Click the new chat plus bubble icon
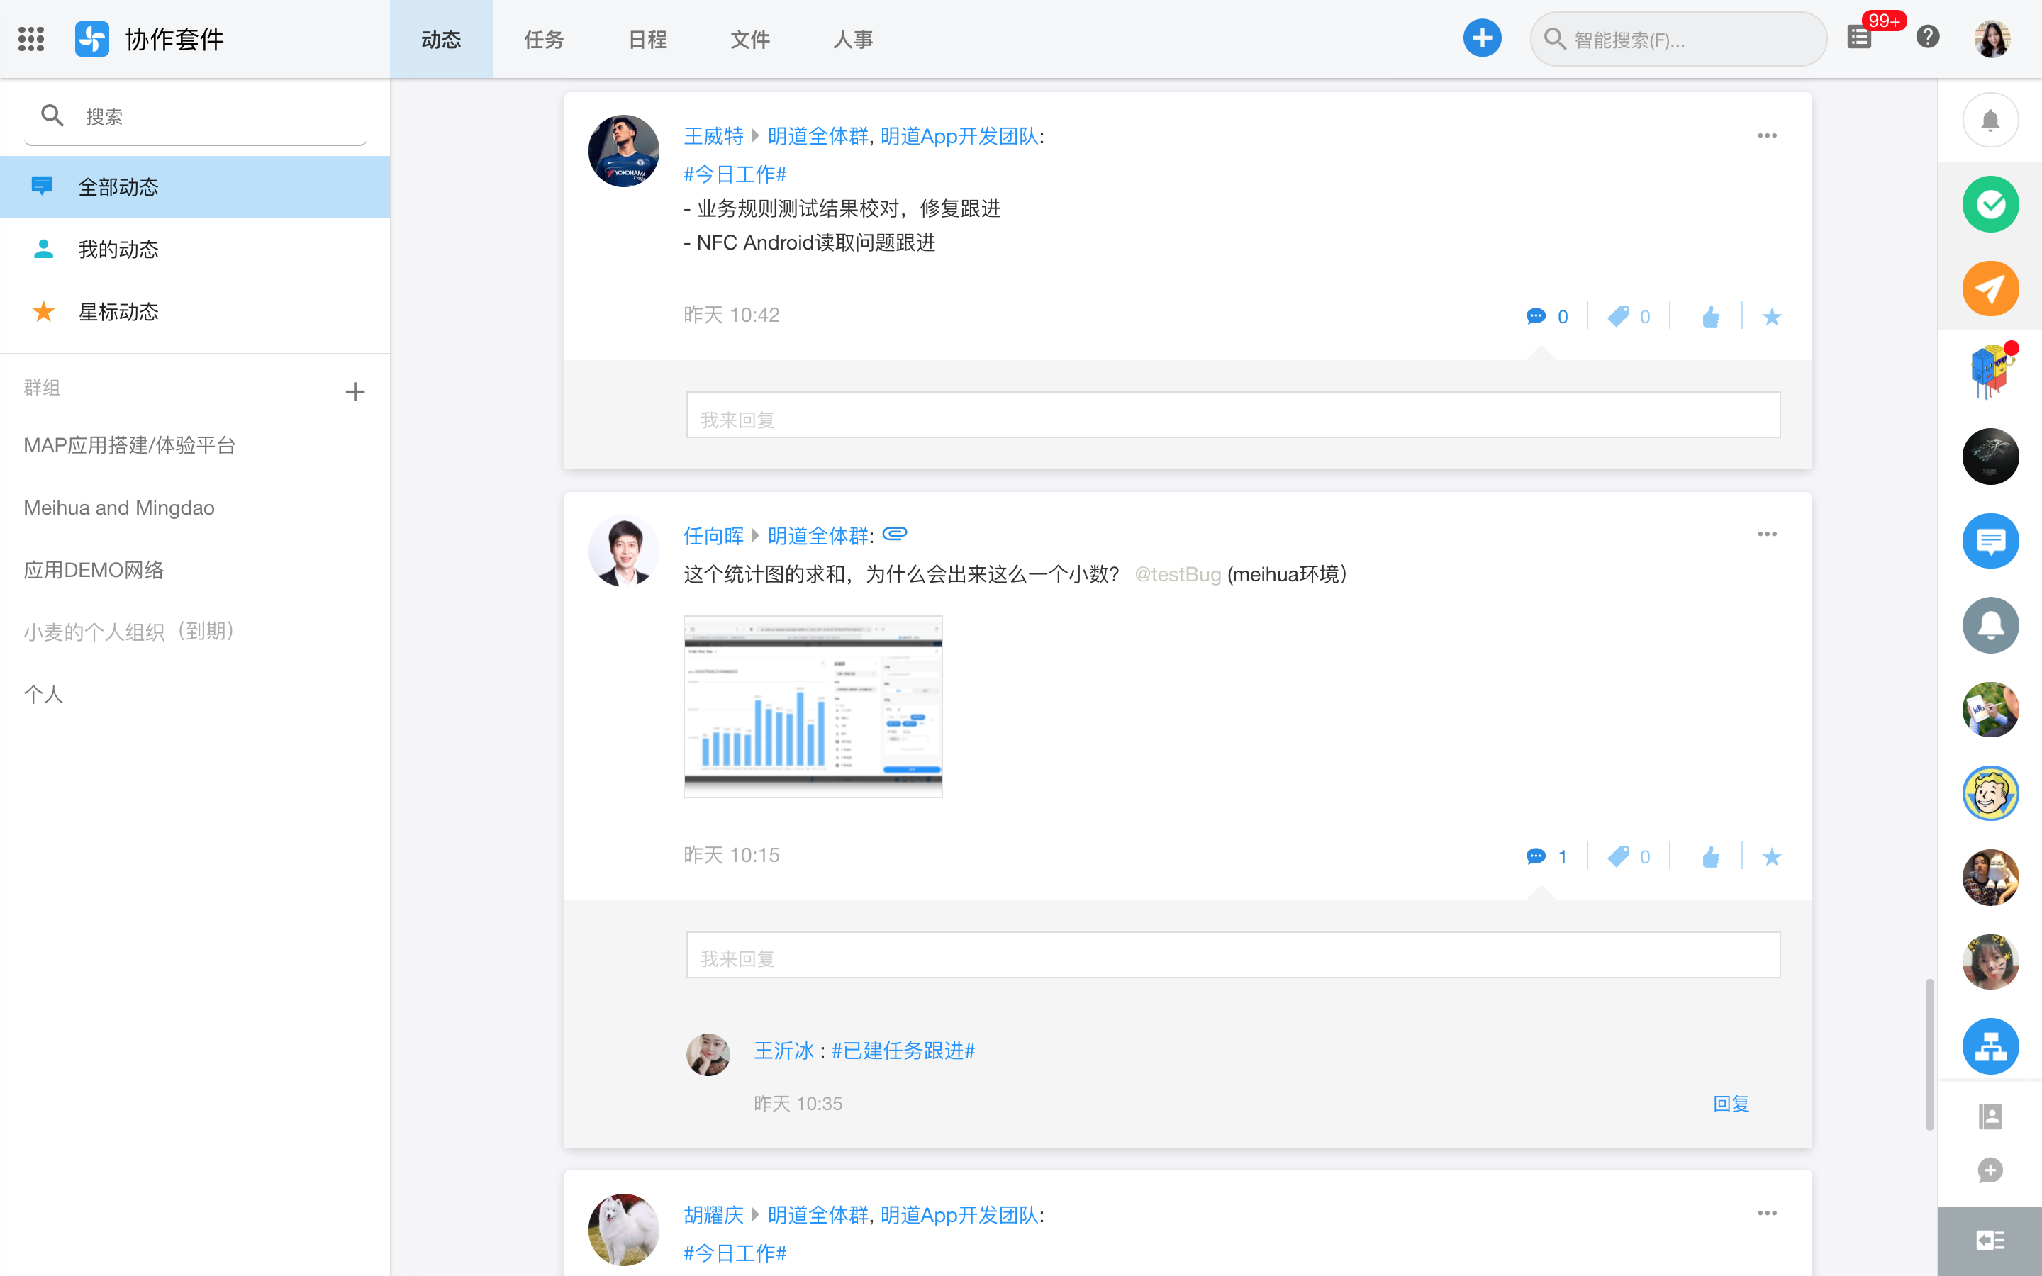This screenshot has height=1276, width=2042. (x=1990, y=1170)
